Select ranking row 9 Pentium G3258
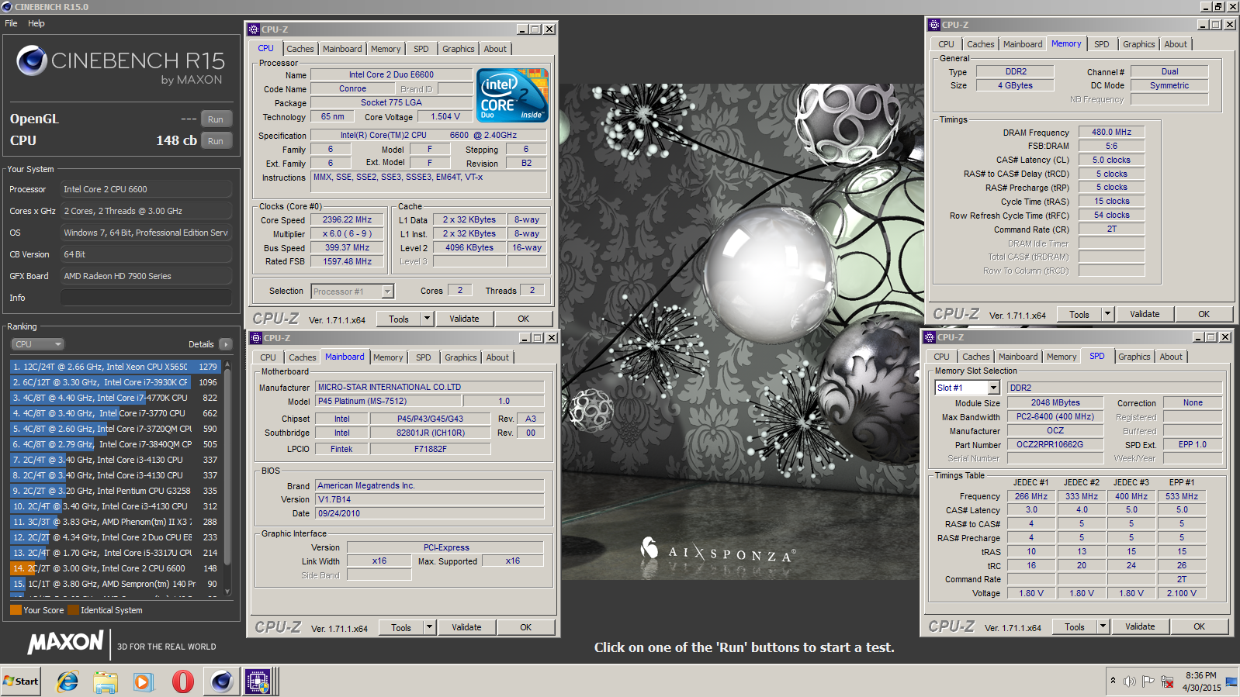 click(x=116, y=491)
